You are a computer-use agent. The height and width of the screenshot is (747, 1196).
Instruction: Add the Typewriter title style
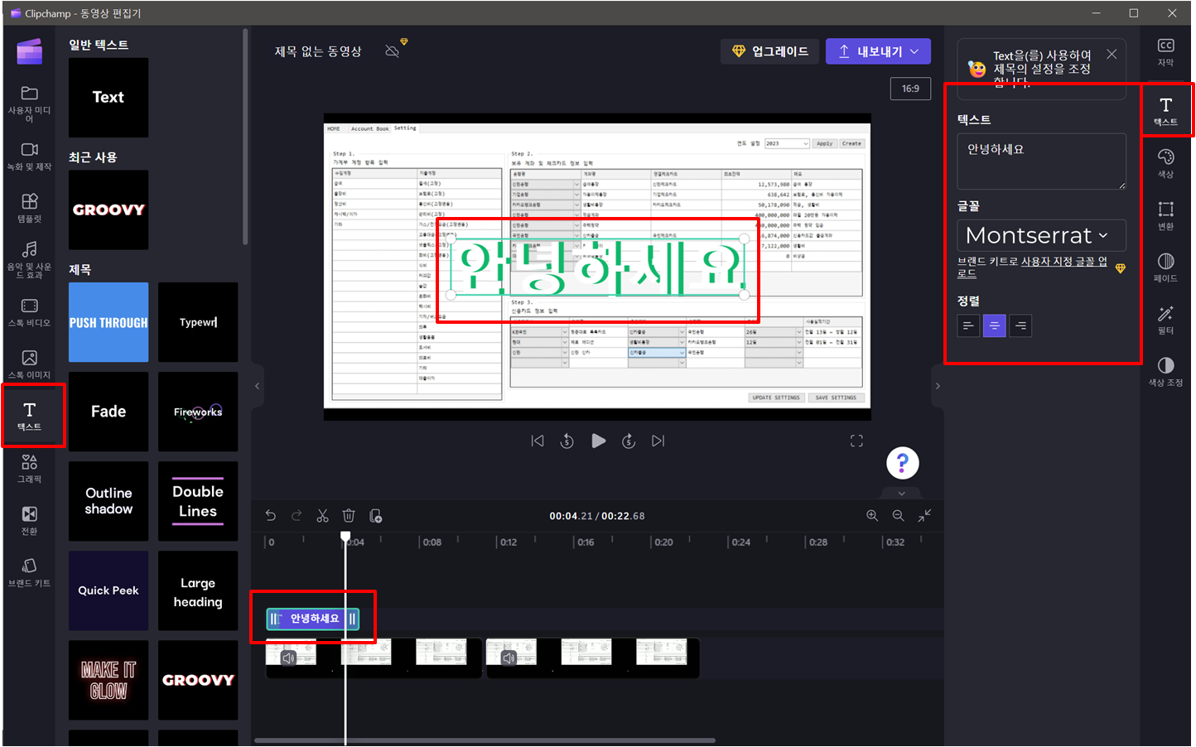tap(198, 322)
